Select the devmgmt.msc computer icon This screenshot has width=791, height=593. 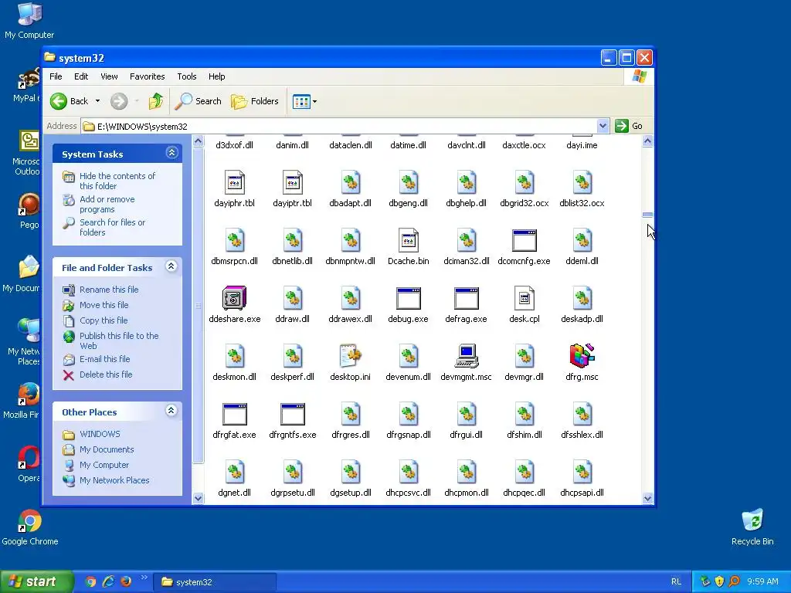tap(466, 356)
